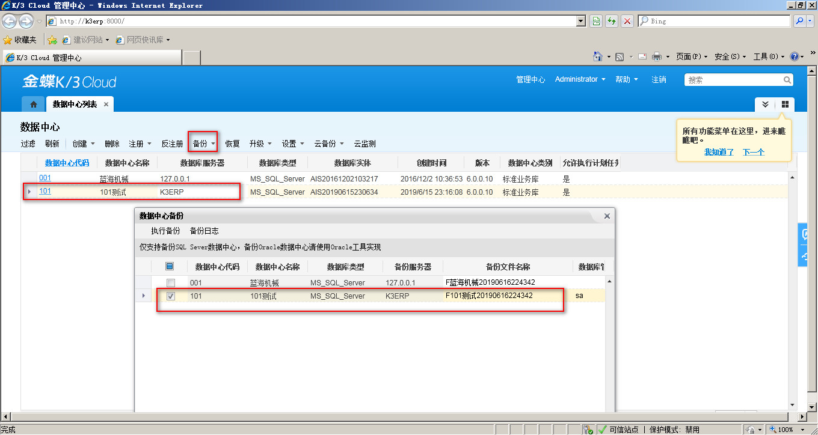
Task: Open the address bar history dropdown arrow
Action: (x=580, y=21)
